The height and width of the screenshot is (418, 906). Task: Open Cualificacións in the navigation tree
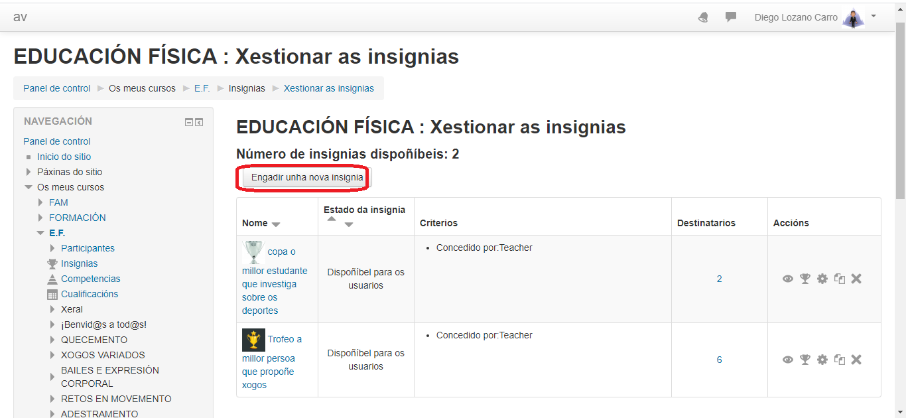[x=90, y=294]
